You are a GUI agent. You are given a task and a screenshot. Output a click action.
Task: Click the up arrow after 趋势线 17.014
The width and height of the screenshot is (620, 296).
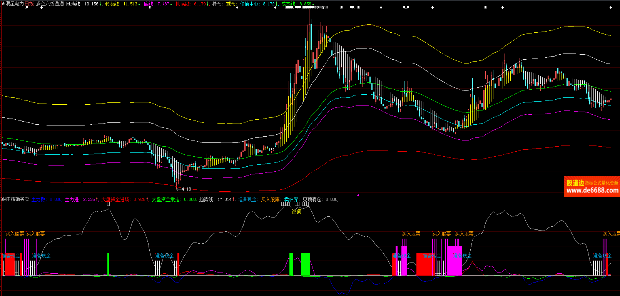click(x=234, y=199)
